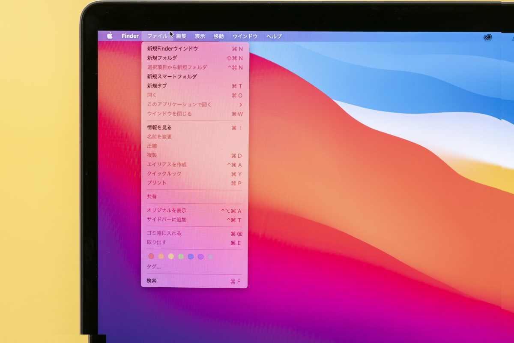Choose 検索 at the menu bottom
This screenshot has width=514, height=343.
(x=152, y=281)
